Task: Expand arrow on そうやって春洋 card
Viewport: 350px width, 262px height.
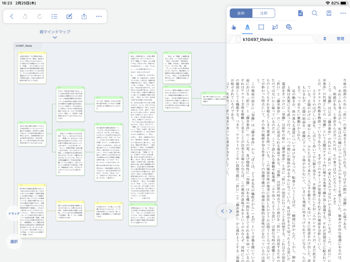Action: point(190,87)
